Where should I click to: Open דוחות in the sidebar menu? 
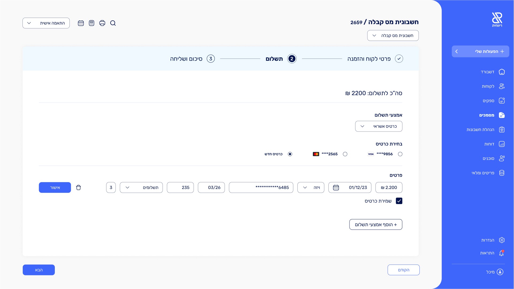point(489,144)
